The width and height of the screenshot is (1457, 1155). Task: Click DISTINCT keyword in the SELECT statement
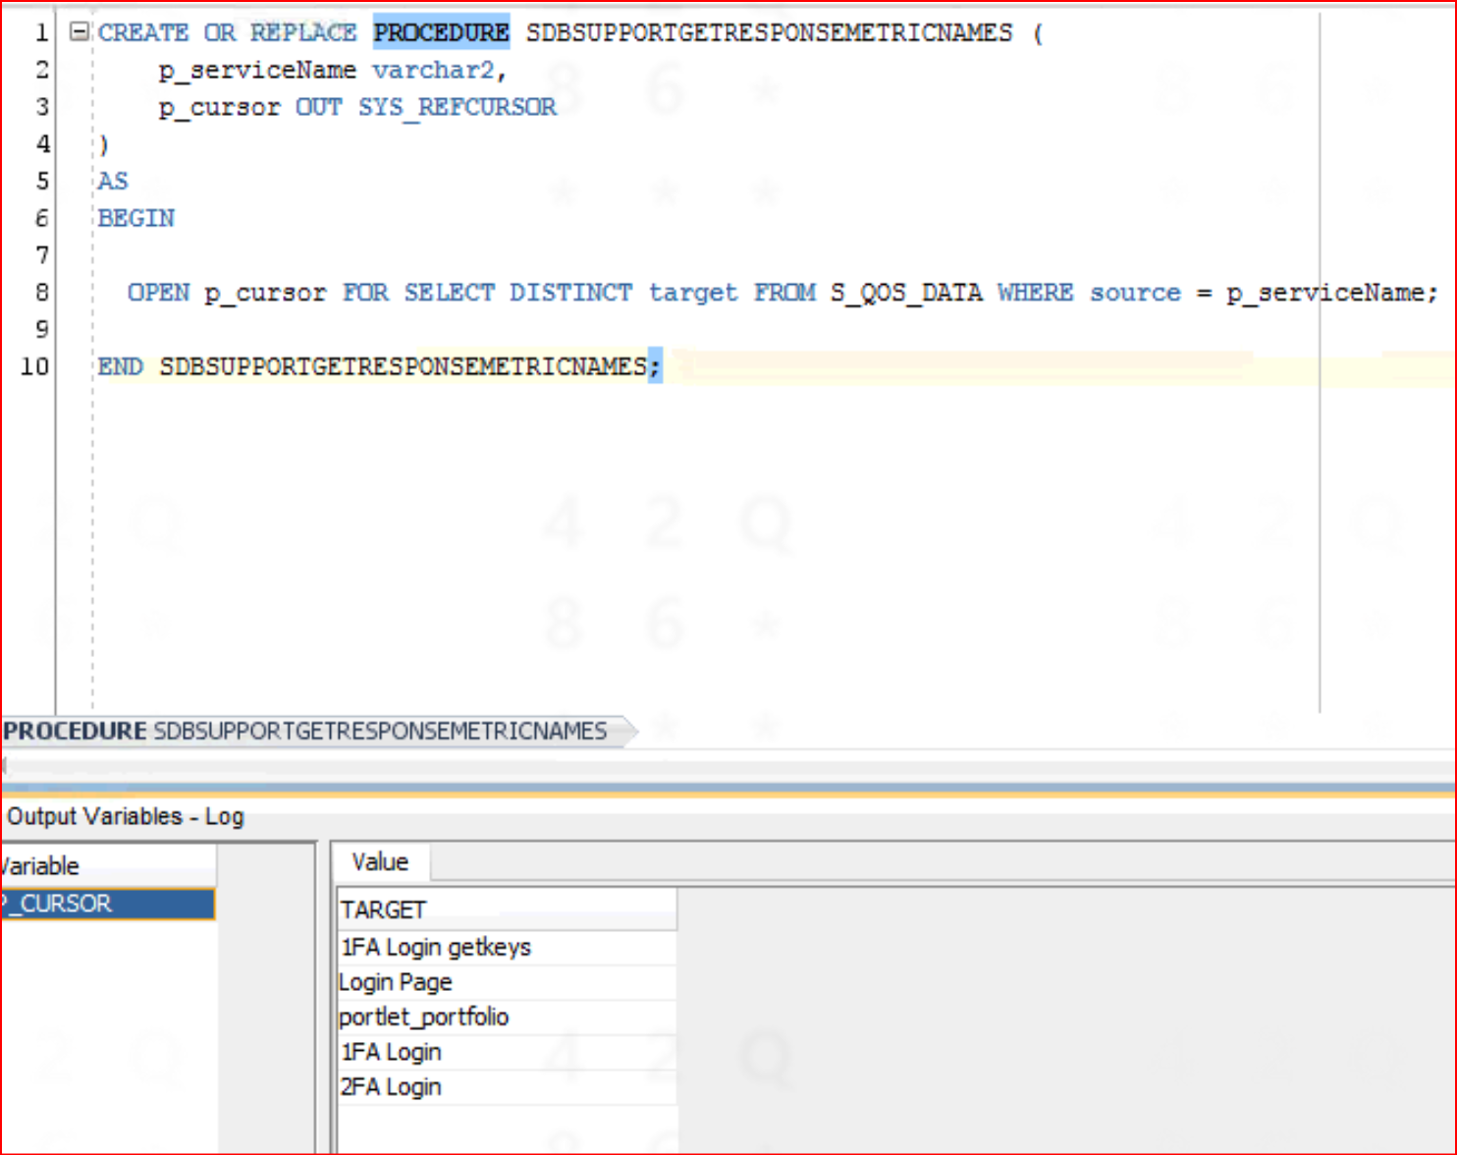(x=570, y=293)
